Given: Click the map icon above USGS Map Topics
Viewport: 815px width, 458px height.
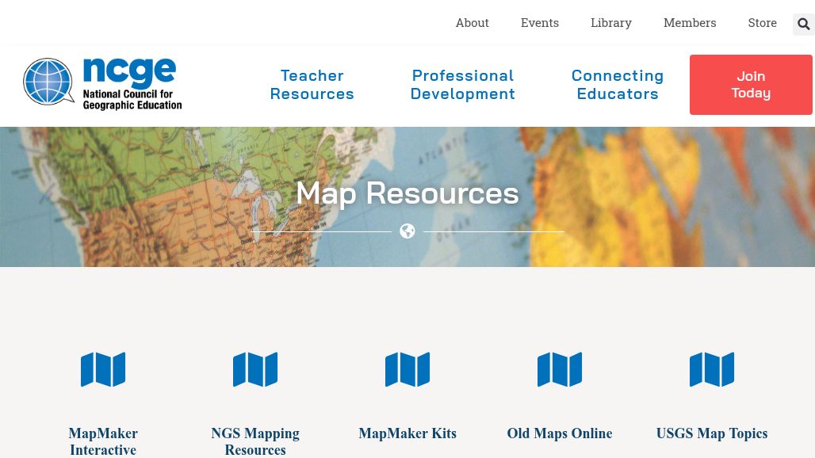Looking at the screenshot, I should [x=712, y=369].
